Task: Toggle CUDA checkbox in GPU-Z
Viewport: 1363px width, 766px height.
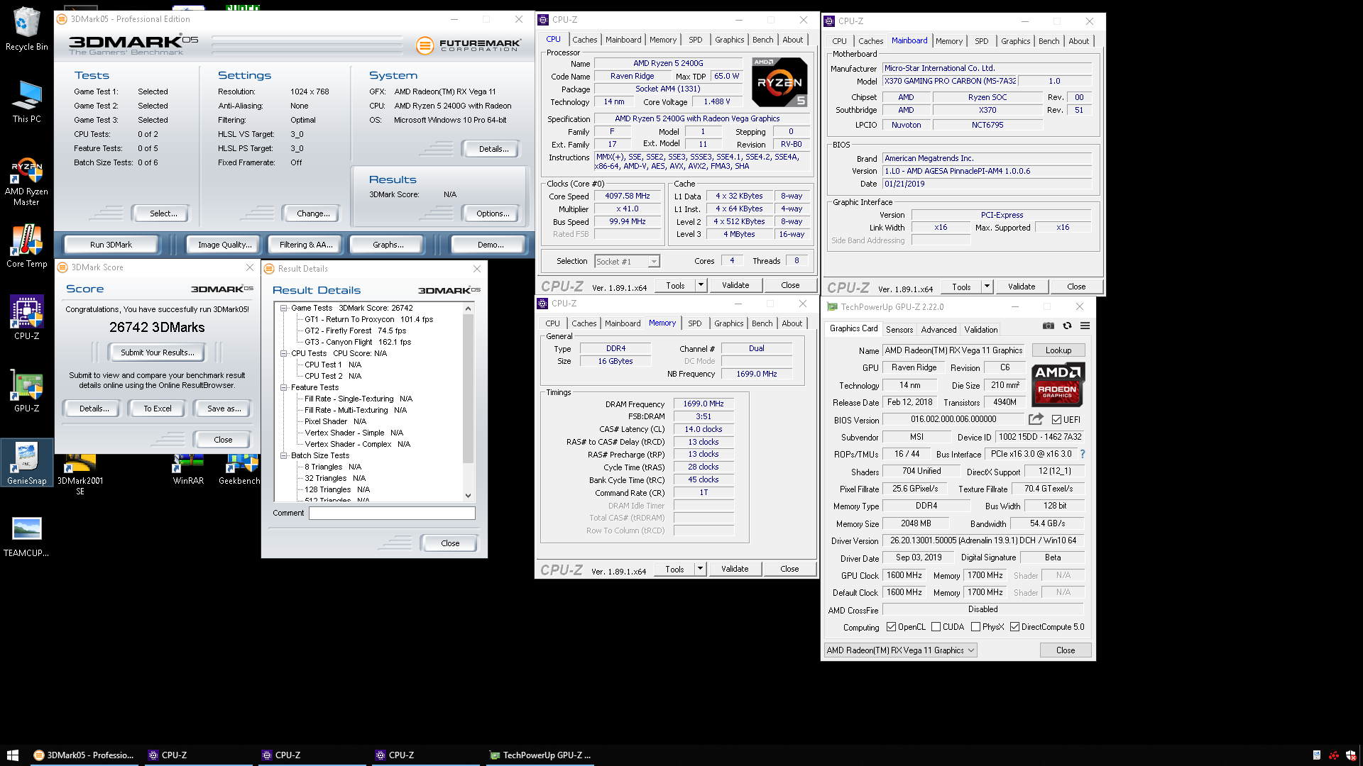Action: tap(936, 627)
